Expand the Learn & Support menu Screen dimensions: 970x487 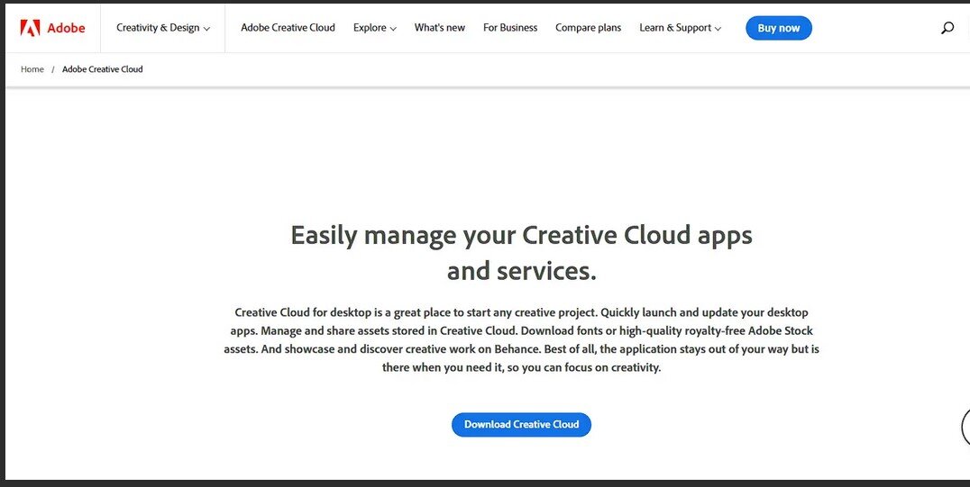(x=680, y=28)
